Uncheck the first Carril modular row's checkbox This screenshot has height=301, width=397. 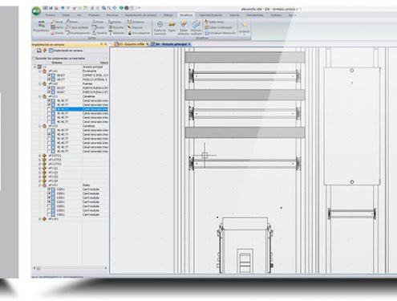click(49, 189)
